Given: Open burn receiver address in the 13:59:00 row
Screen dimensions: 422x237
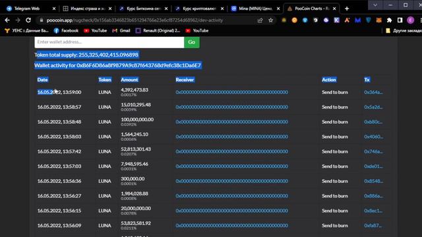Looking at the screenshot, I should 231,92.
